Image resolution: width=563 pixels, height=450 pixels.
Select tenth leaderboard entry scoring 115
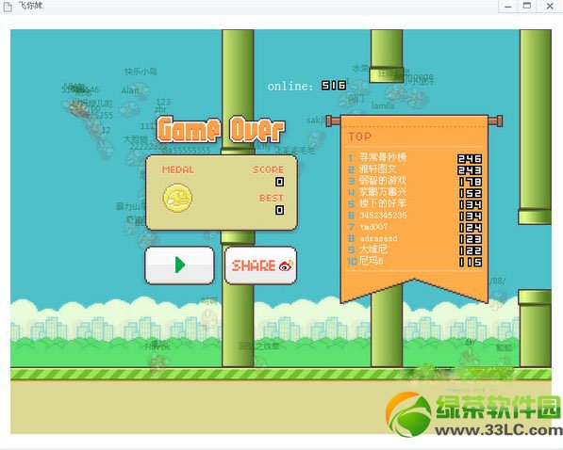pyautogui.click(x=415, y=262)
